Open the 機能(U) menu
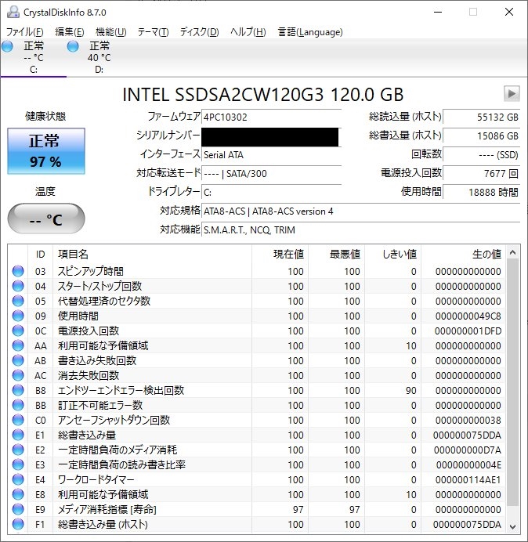Image resolution: width=528 pixels, height=542 pixels. coord(111,32)
